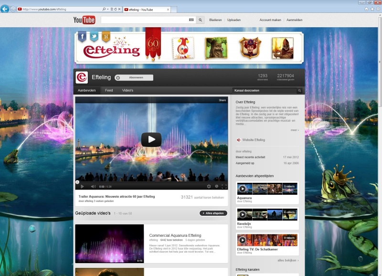
Task: Click the Commercial Aquanura video thumbnail
Action: pyautogui.click(x=109, y=244)
